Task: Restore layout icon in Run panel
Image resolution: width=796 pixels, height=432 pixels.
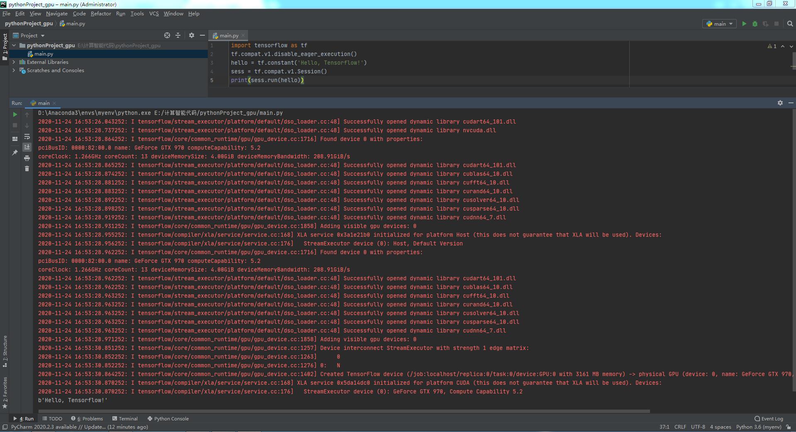Action: 15,139
